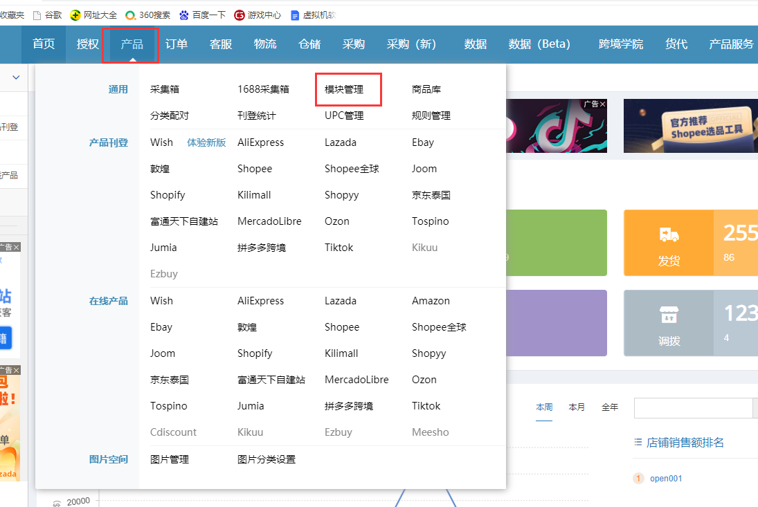Open the 百度一下 bookmark
Viewport: 758px width, 507px height.
pos(202,15)
